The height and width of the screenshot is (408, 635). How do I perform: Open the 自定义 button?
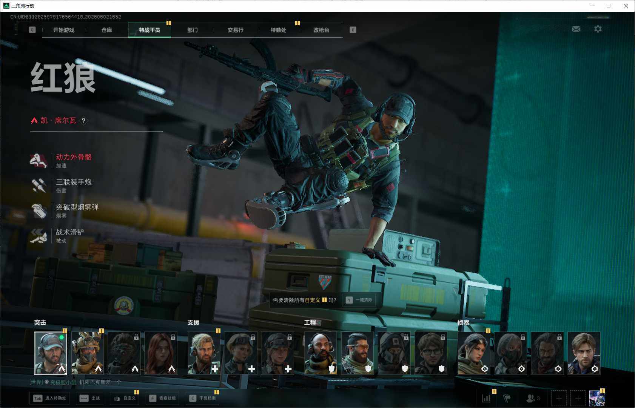point(124,398)
